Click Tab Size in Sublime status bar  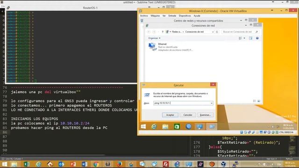[x=271, y=159]
